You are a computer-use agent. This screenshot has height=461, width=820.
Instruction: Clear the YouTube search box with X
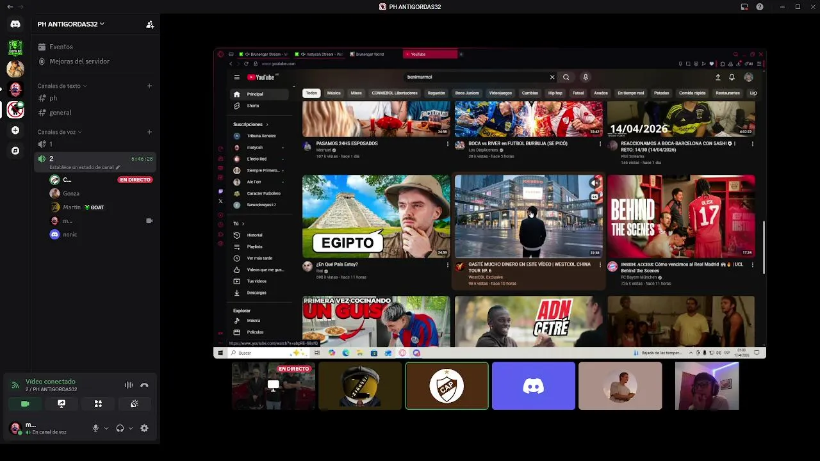pos(552,77)
